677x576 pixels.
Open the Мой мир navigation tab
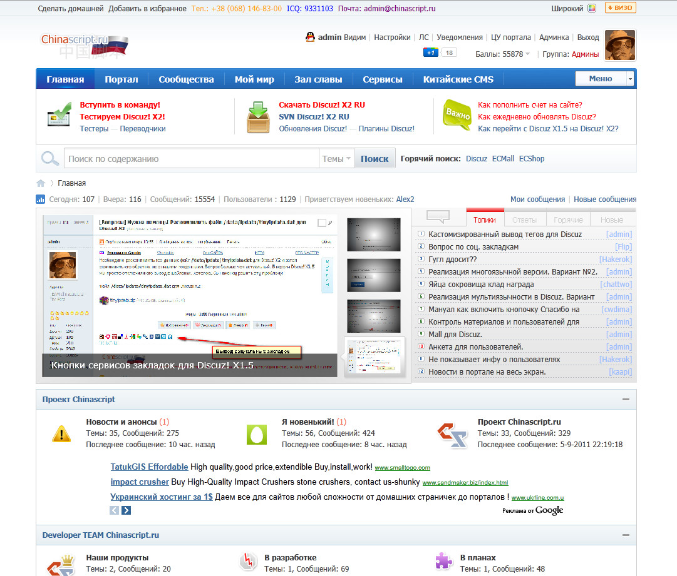(254, 79)
